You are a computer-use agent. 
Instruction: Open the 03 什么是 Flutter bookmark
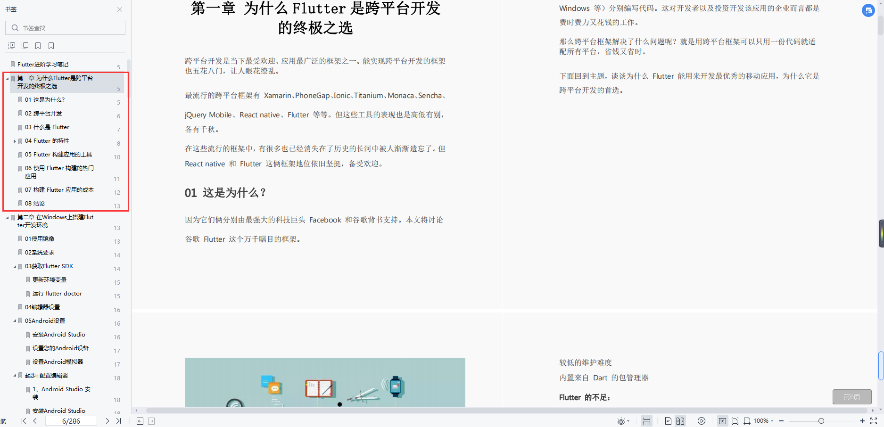47,127
